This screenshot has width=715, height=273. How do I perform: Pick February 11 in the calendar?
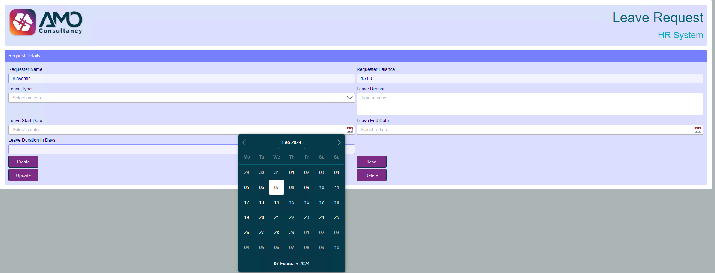337,187
